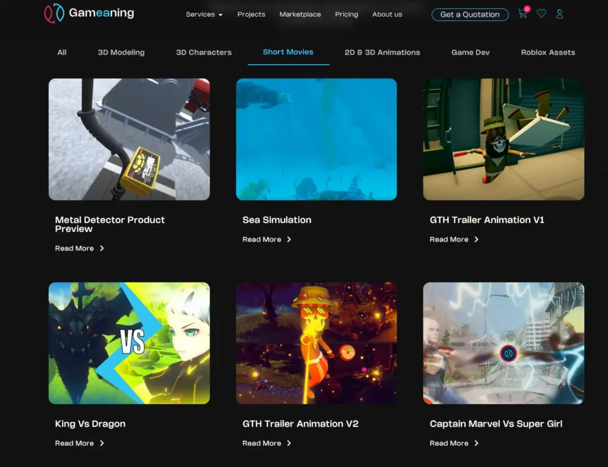This screenshot has height=467, width=608.
Task: Select the All category tab
Action: click(x=62, y=52)
